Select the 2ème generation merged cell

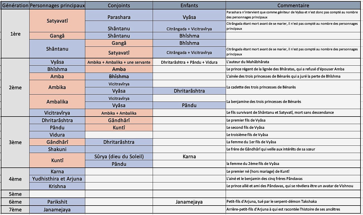click(15, 87)
